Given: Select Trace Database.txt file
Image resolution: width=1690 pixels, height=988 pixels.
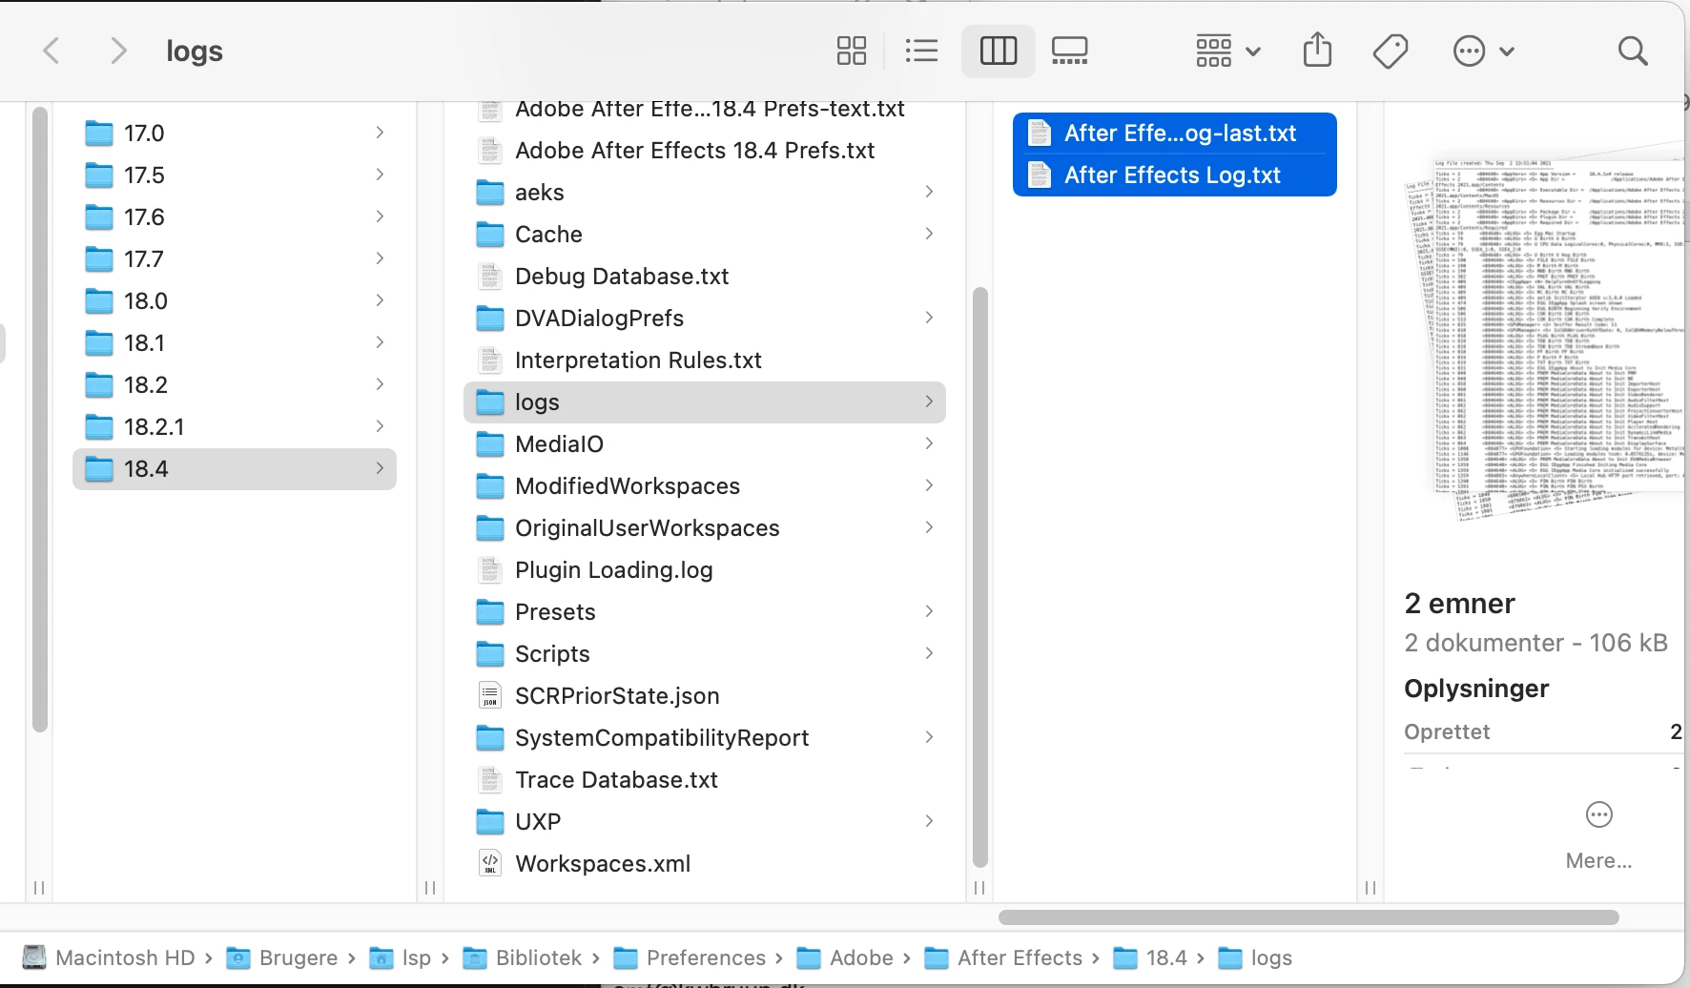Looking at the screenshot, I should (x=705, y=780).
